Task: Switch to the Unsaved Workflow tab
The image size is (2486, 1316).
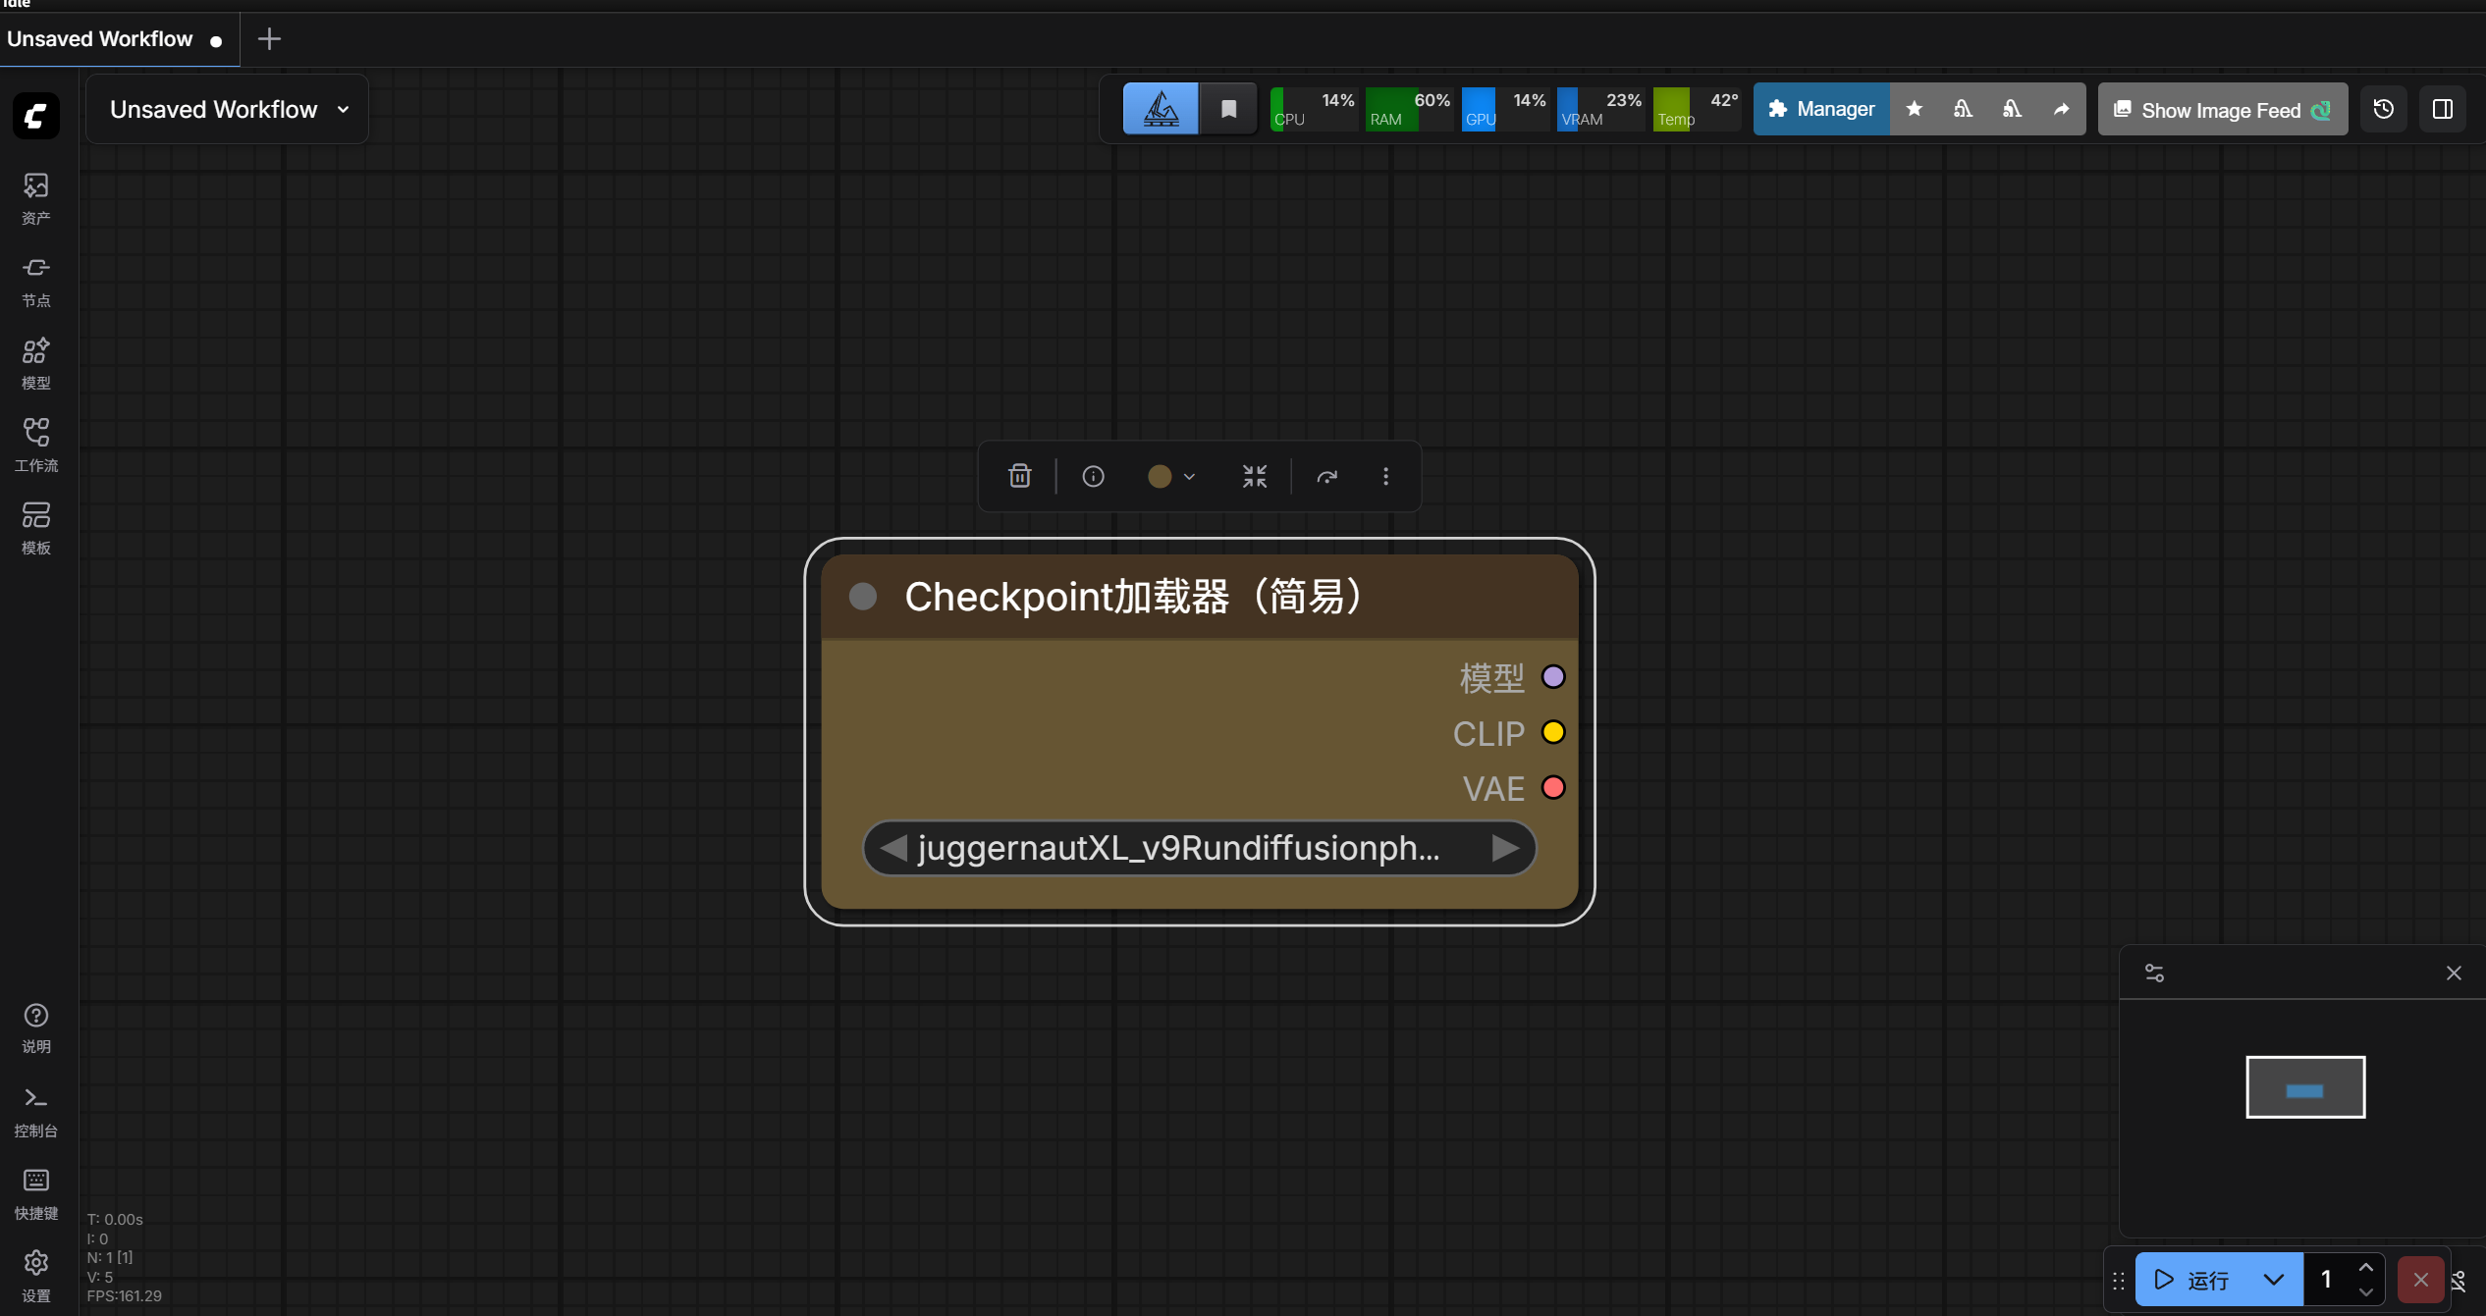Action: (x=100, y=39)
